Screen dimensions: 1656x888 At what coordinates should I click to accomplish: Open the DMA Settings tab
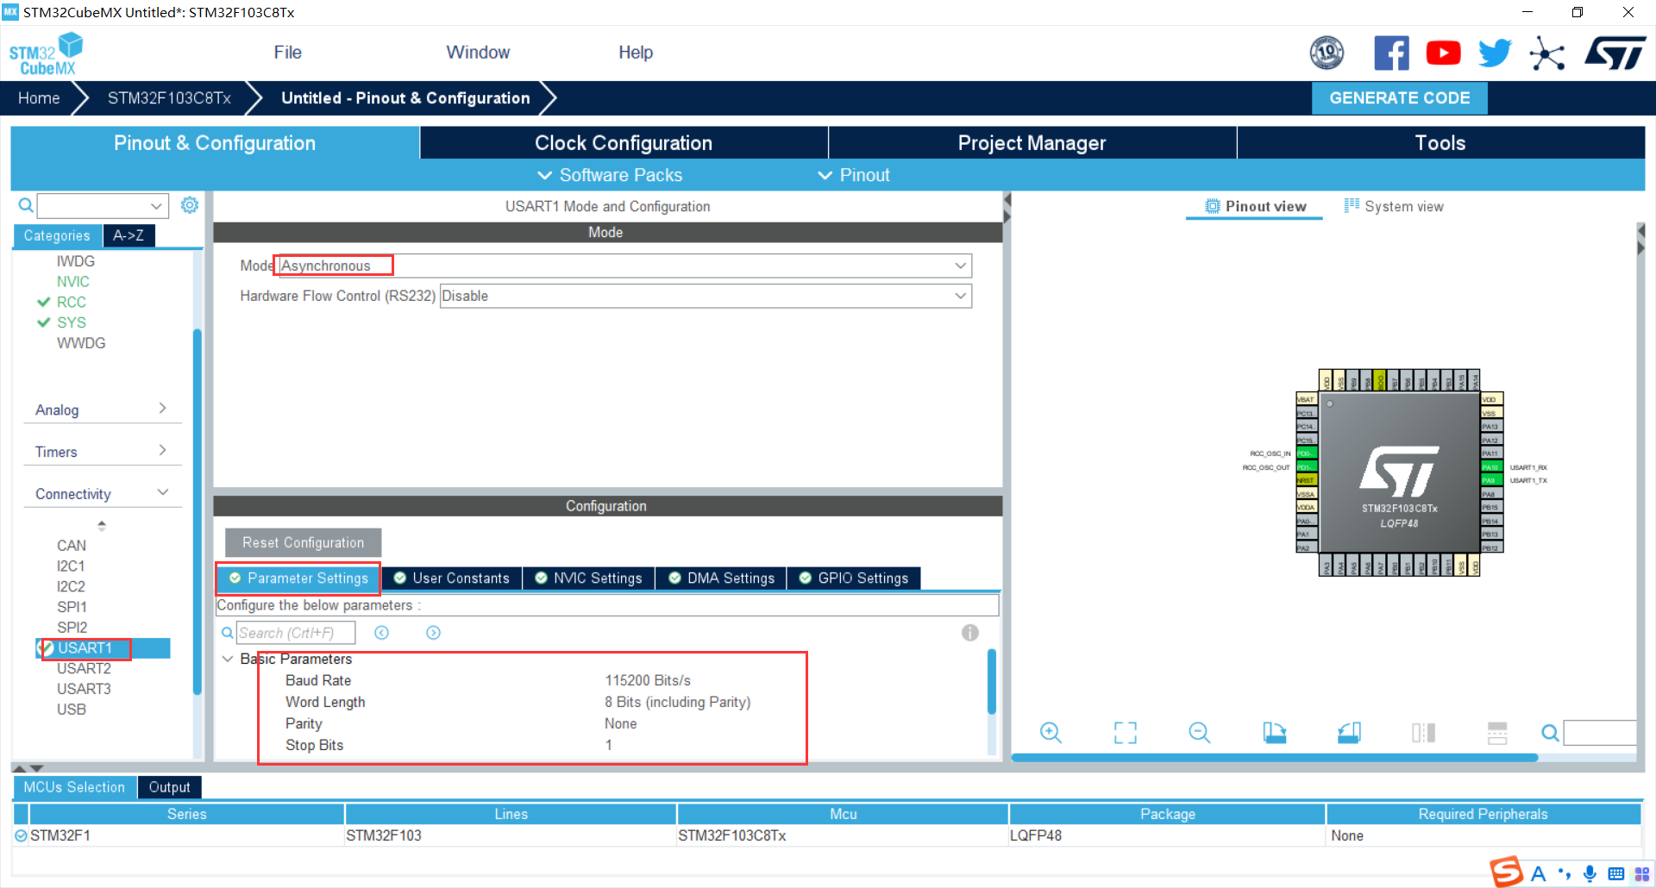pos(721,578)
